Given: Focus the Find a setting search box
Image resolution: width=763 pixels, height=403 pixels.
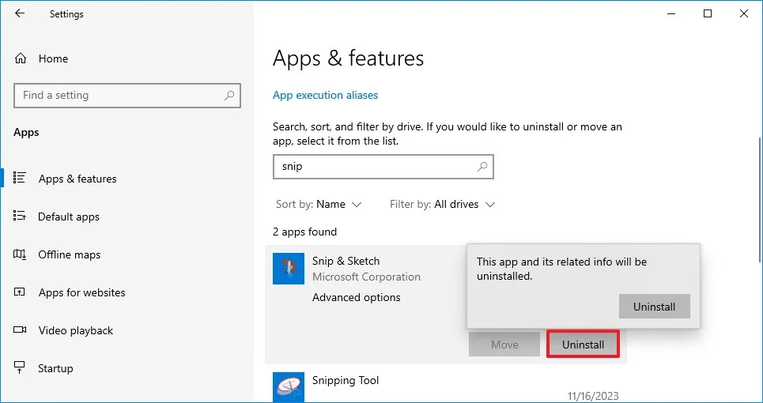Looking at the screenshot, I should coord(127,96).
